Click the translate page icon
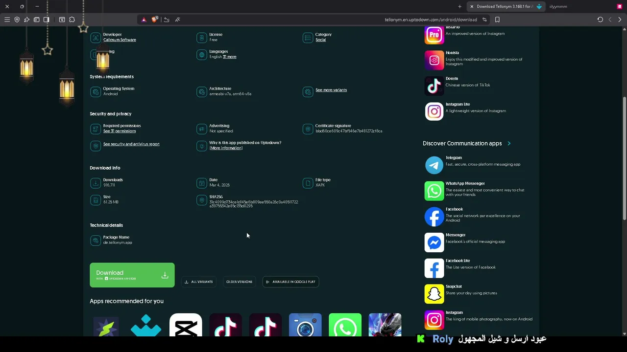This screenshot has width=627, height=352. click(x=177, y=20)
